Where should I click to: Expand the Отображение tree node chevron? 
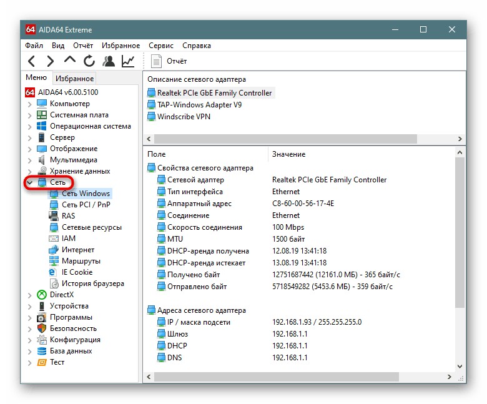click(29, 149)
